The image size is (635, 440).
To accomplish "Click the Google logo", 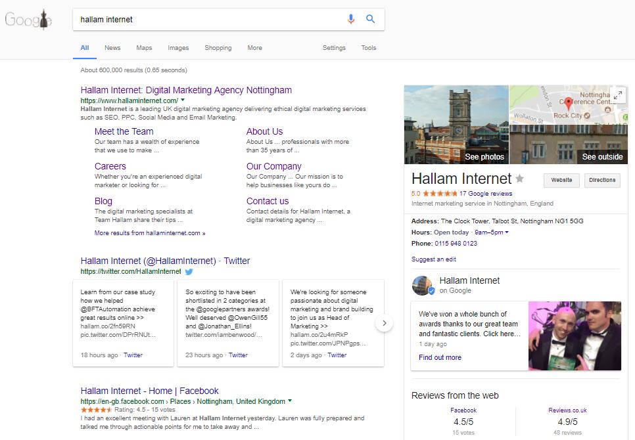I will (x=28, y=20).
